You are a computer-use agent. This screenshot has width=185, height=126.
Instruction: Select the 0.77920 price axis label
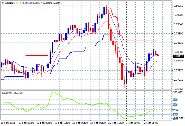tap(178, 61)
